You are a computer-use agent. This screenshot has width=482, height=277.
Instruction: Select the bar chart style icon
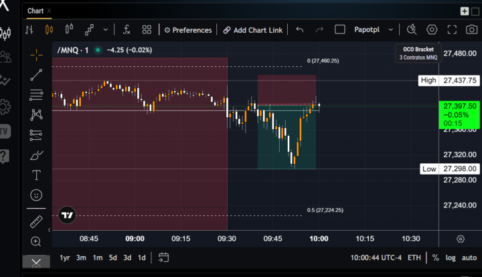(29, 30)
